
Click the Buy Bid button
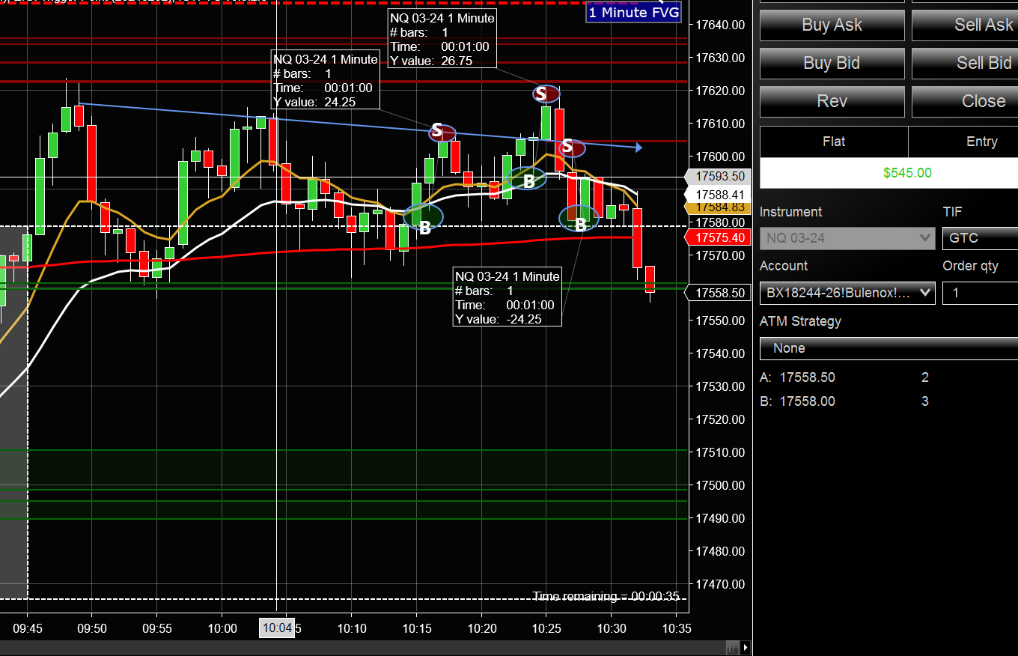pos(832,63)
